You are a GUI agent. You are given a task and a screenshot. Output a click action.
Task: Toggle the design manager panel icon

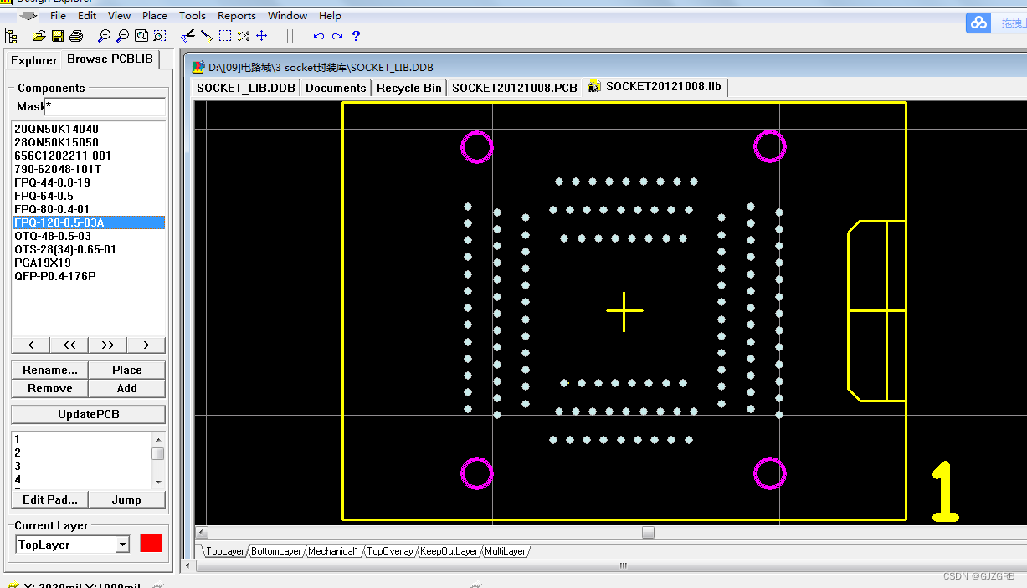pos(11,36)
